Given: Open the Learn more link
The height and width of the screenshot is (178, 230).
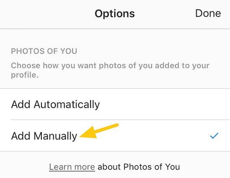Looking at the screenshot, I should click(72, 167).
